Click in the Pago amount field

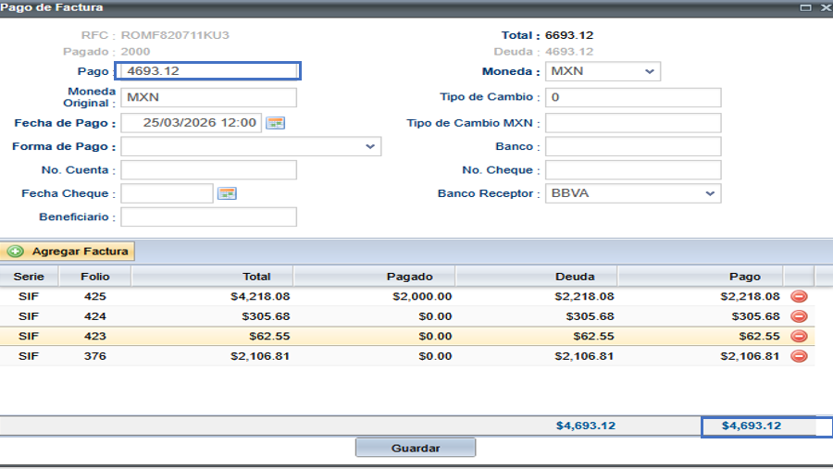[208, 71]
